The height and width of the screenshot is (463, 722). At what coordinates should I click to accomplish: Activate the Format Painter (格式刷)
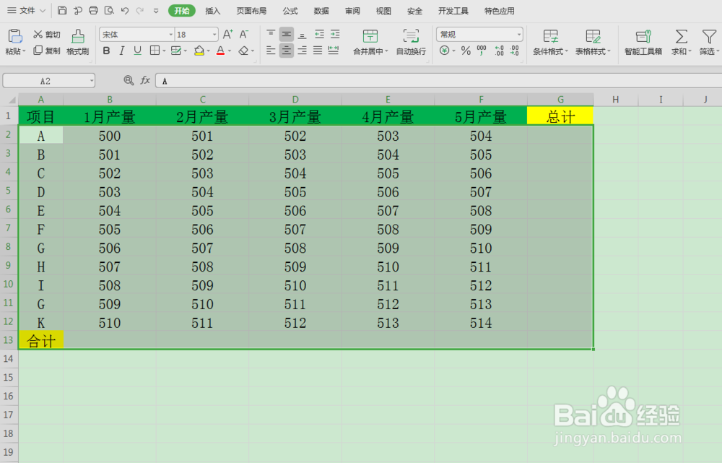tap(77, 42)
